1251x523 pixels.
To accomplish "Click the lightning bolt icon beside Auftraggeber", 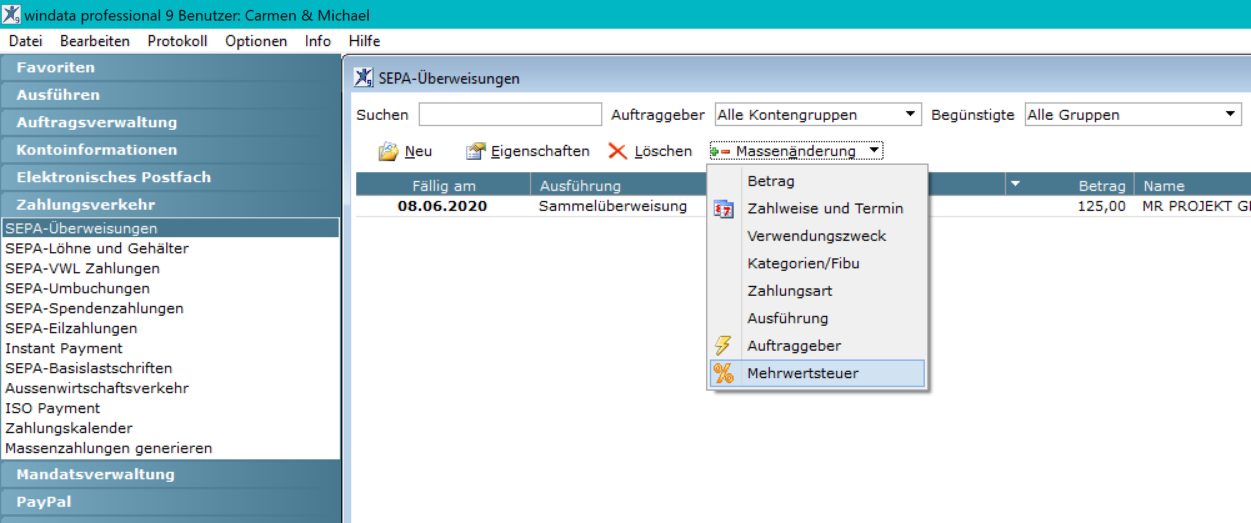I will pyautogui.click(x=724, y=345).
